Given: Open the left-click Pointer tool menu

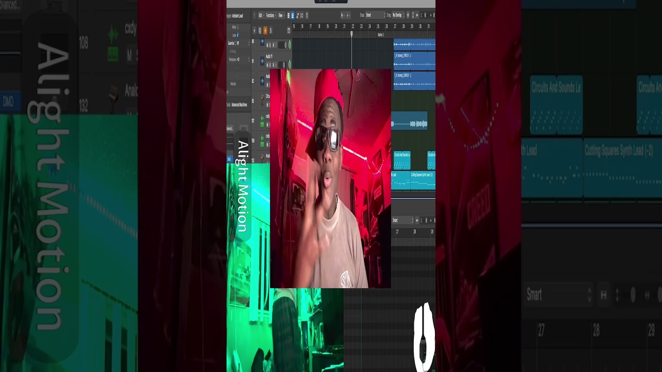Looking at the screenshot, I should (x=342, y=16).
